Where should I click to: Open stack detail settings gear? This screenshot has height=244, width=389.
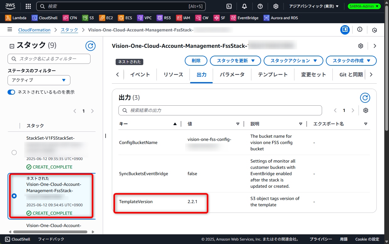coord(361,46)
